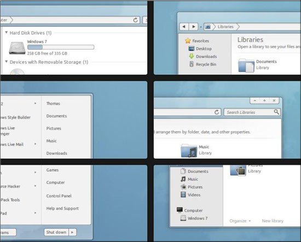
Task: Click the Libraries window address bar field
Action: tap(252, 27)
